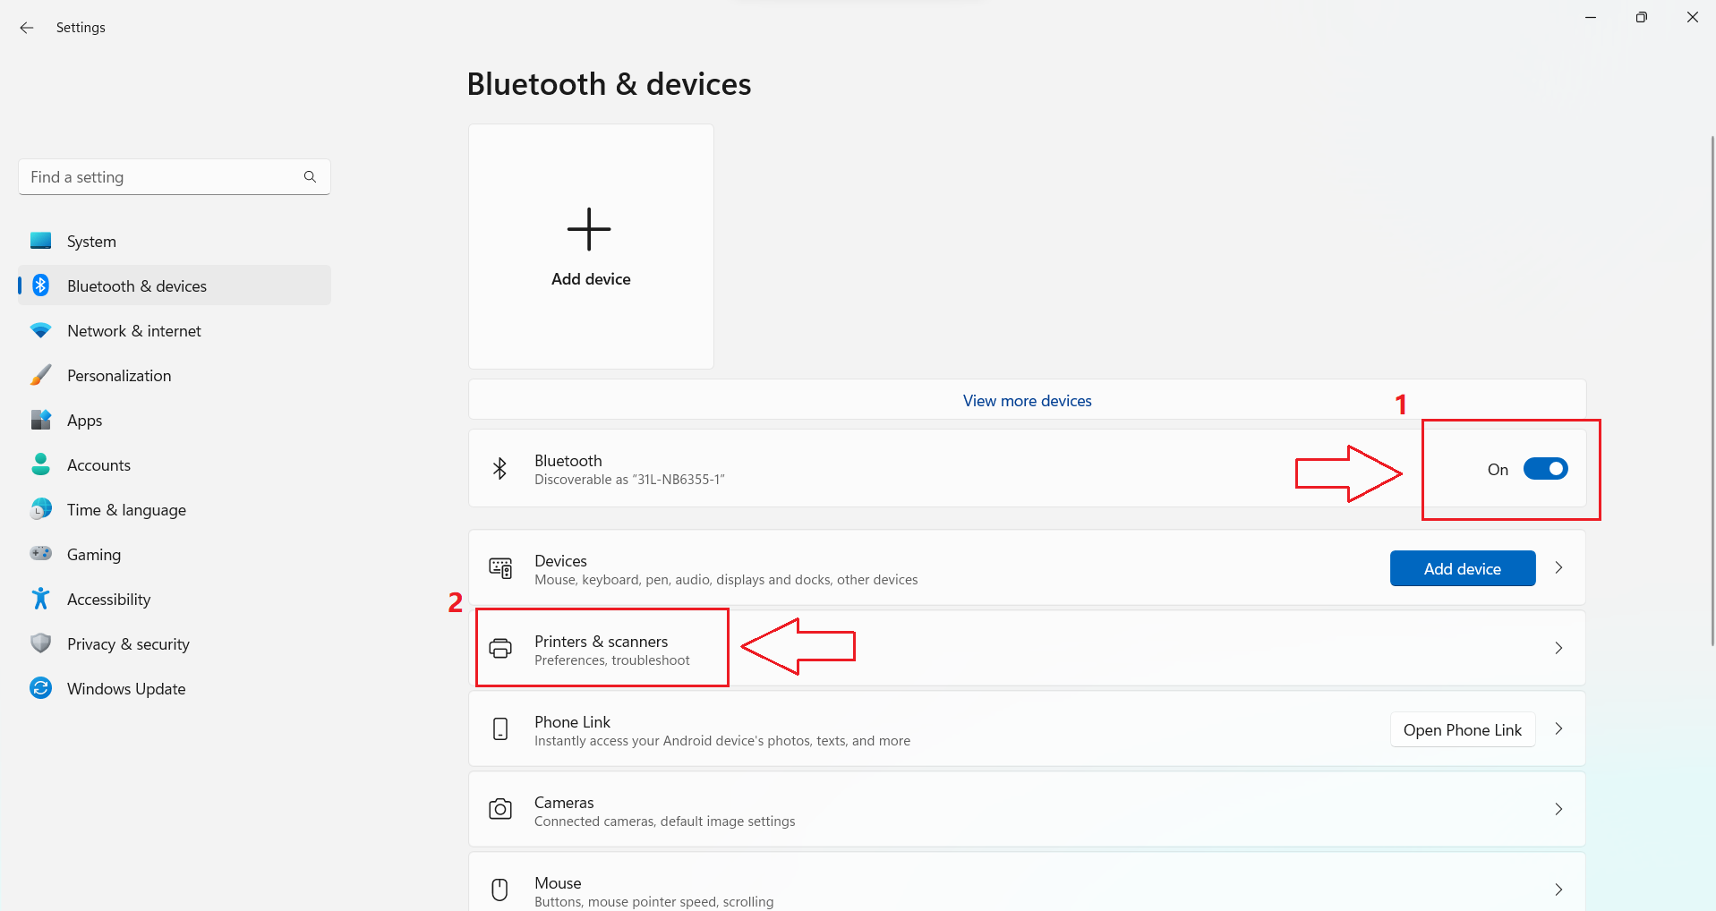This screenshot has width=1716, height=911.
Task: Click the Windows Update sync icon
Action: click(40, 688)
